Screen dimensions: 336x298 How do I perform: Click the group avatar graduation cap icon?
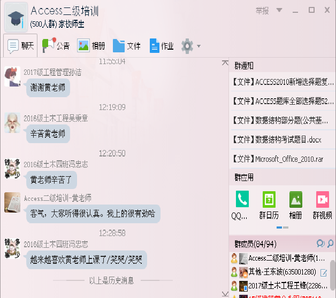click(16, 17)
